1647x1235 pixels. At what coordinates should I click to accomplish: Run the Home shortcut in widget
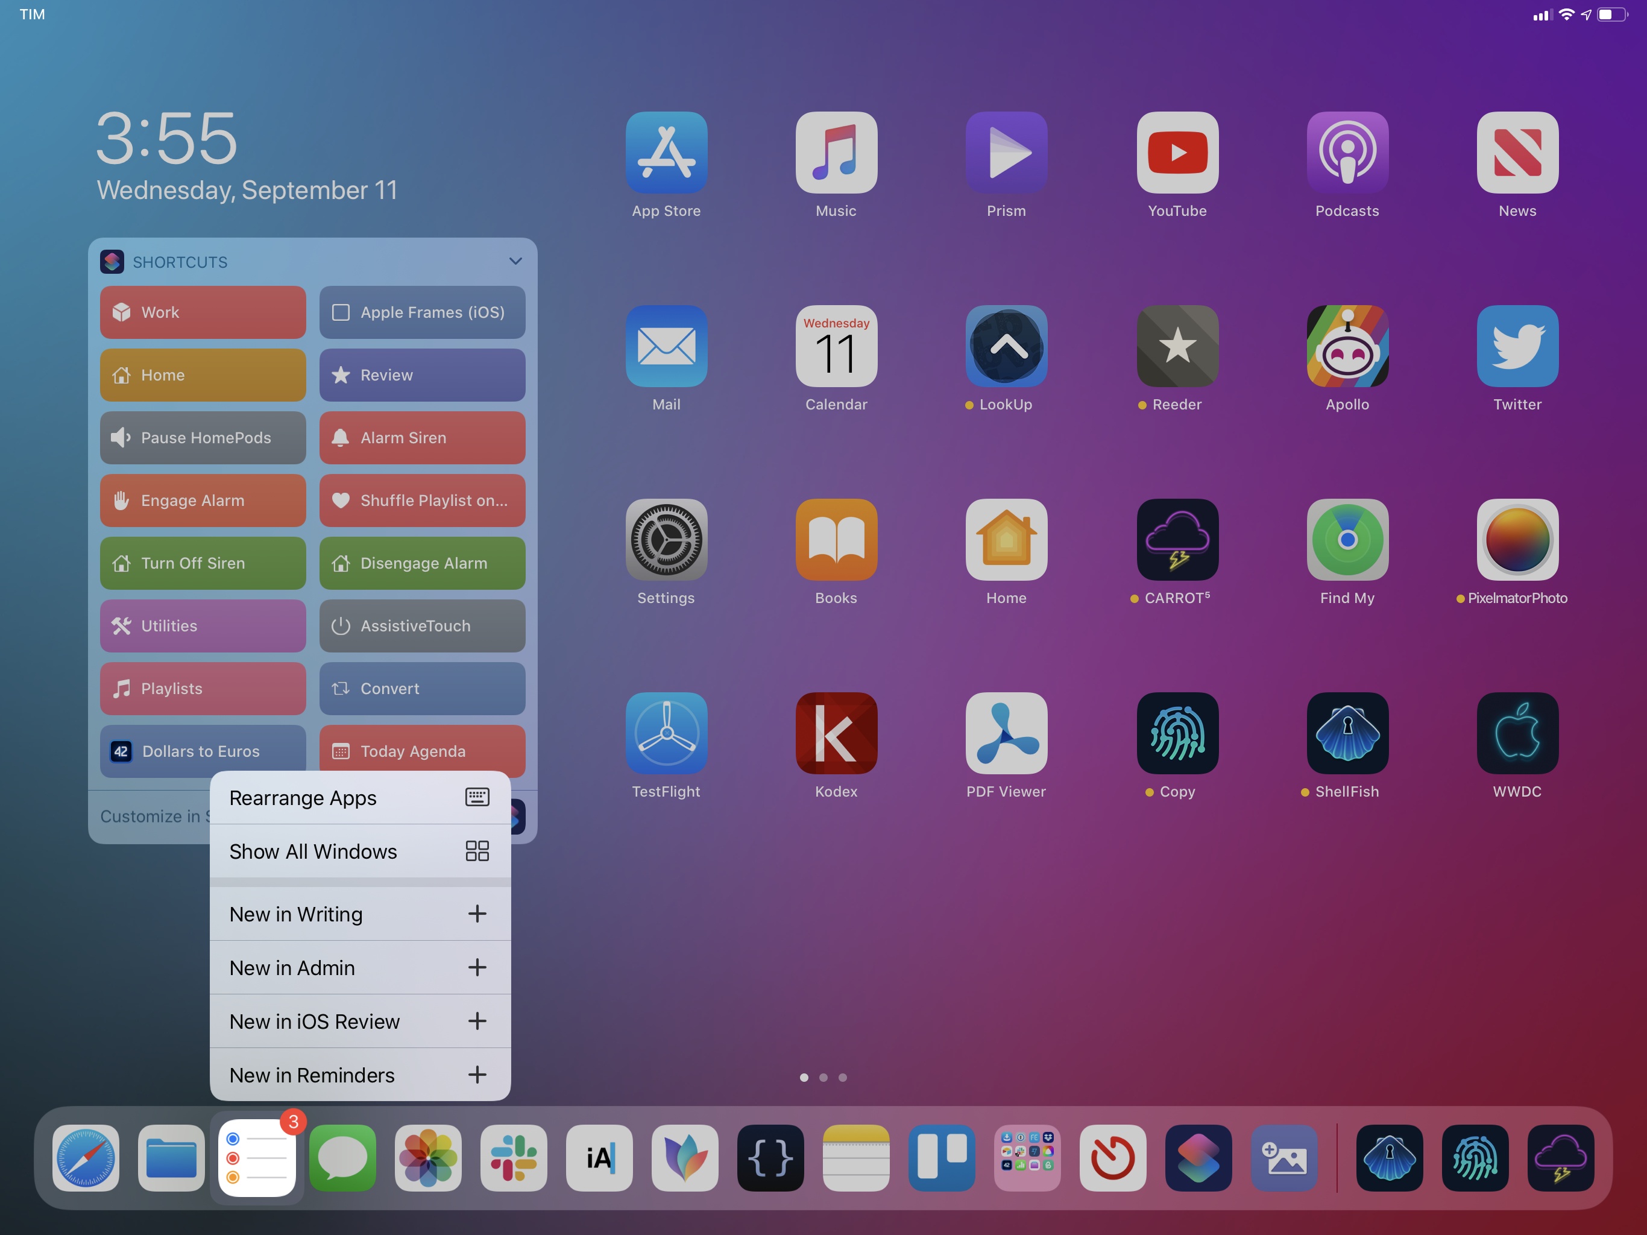203,374
